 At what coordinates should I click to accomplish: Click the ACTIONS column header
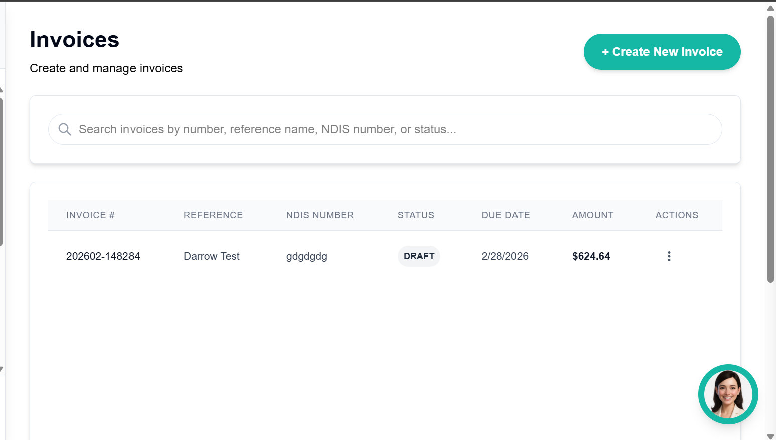click(677, 215)
